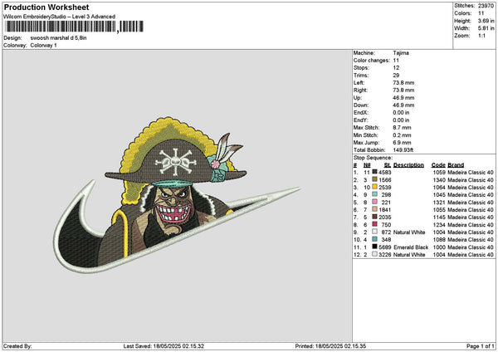Click the yellow swatch in stop 3
Image resolution: width=498 pixels, height=352 pixels.
click(x=375, y=187)
